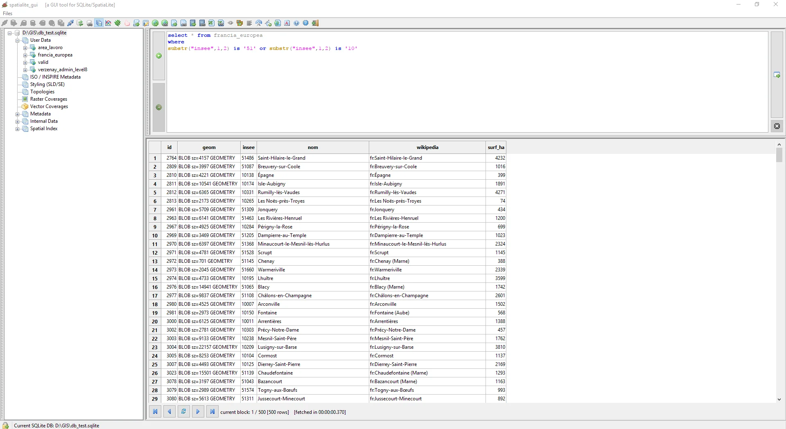Click the green globe with arrow icon
The width and height of the screenshot is (786, 429).
click(x=155, y=23)
